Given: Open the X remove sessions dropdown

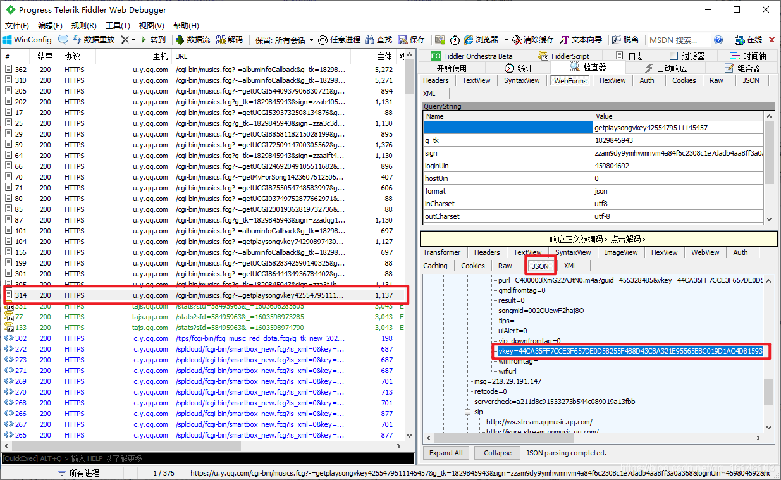Looking at the screenshot, I should coord(128,39).
